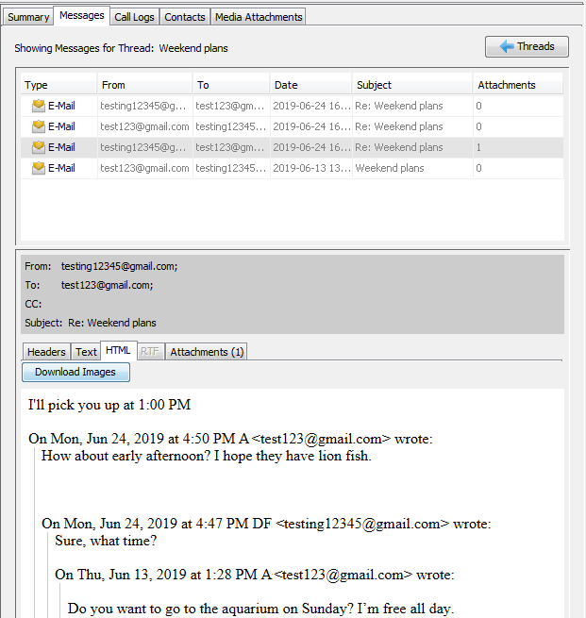Screen dimensions: 586x618
Task: Show the Headers tab of the message
Action: tap(46, 352)
